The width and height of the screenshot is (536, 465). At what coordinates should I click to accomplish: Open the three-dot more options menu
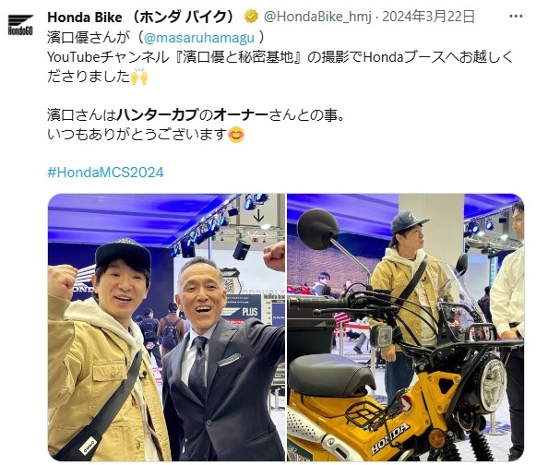[516, 16]
